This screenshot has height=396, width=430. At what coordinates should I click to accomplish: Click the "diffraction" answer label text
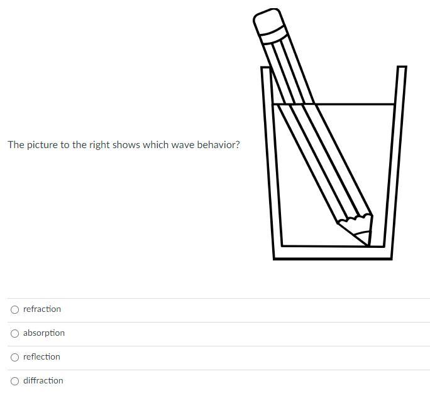click(x=43, y=381)
